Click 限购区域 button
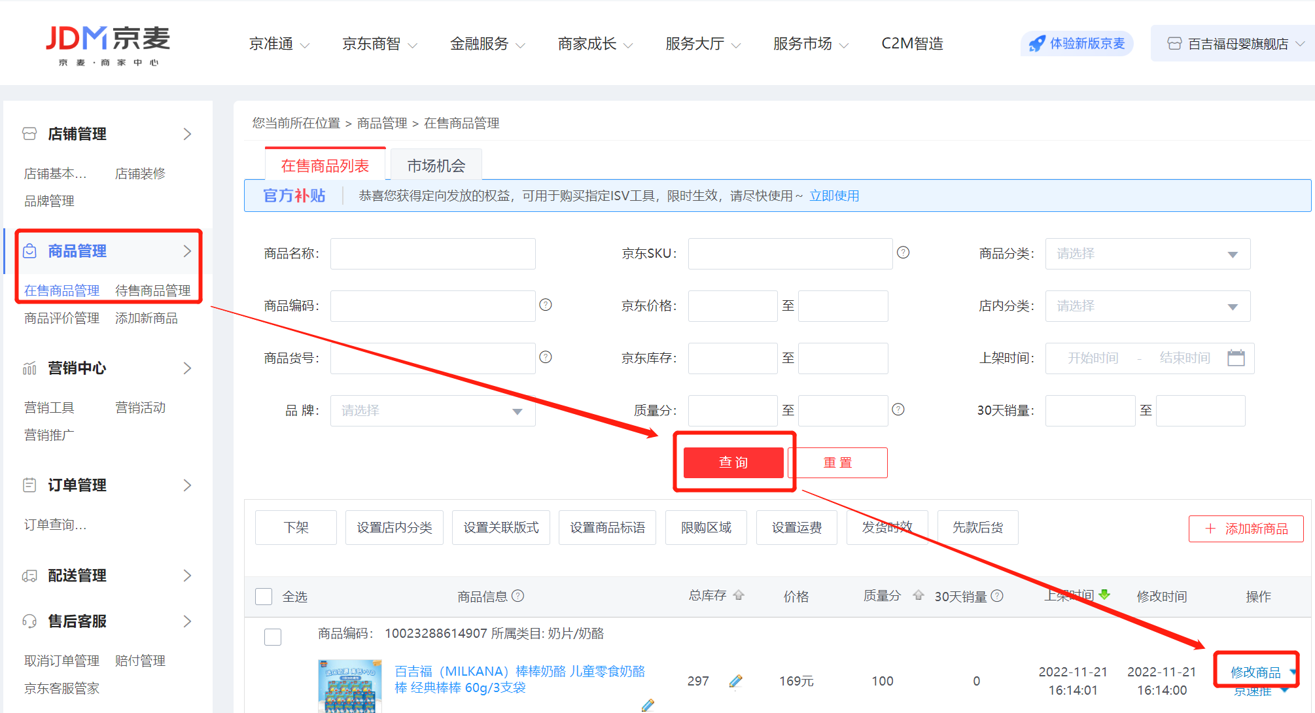 point(706,527)
